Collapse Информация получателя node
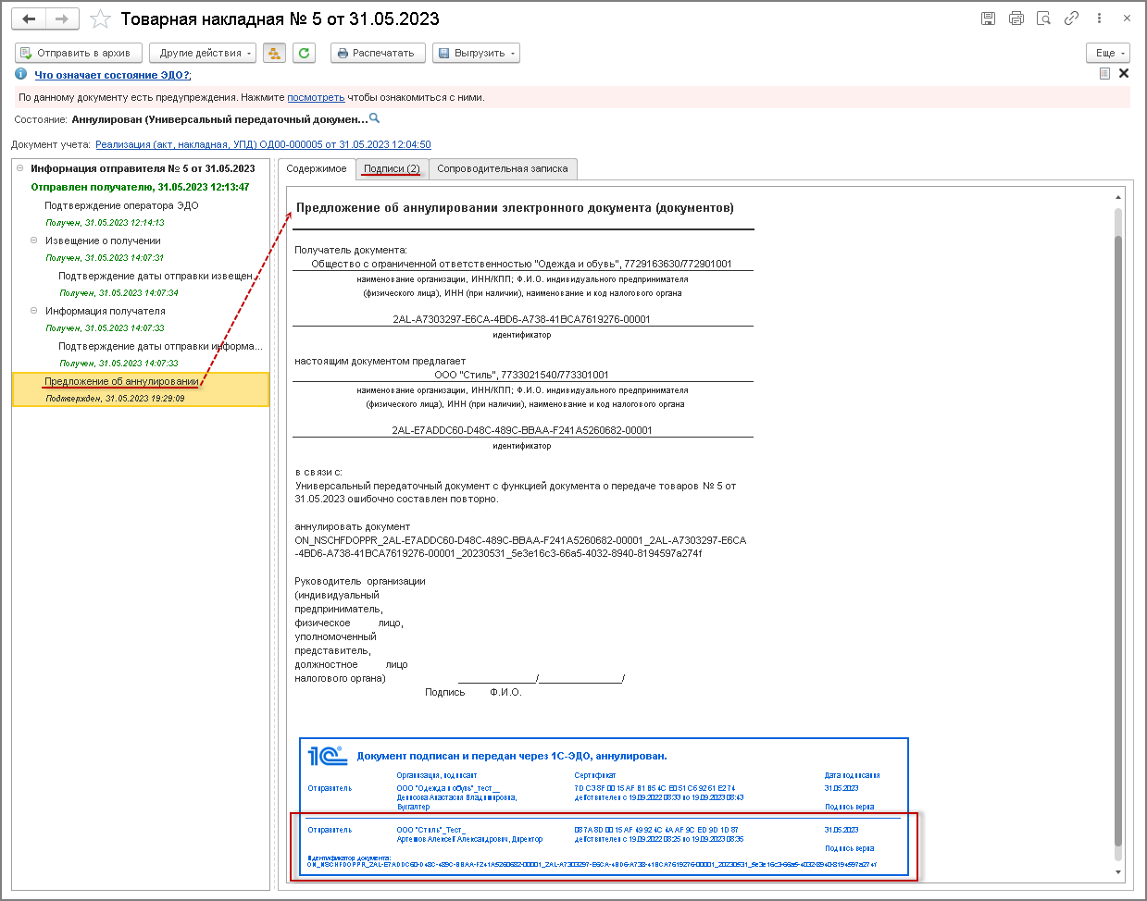 coord(34,311)
